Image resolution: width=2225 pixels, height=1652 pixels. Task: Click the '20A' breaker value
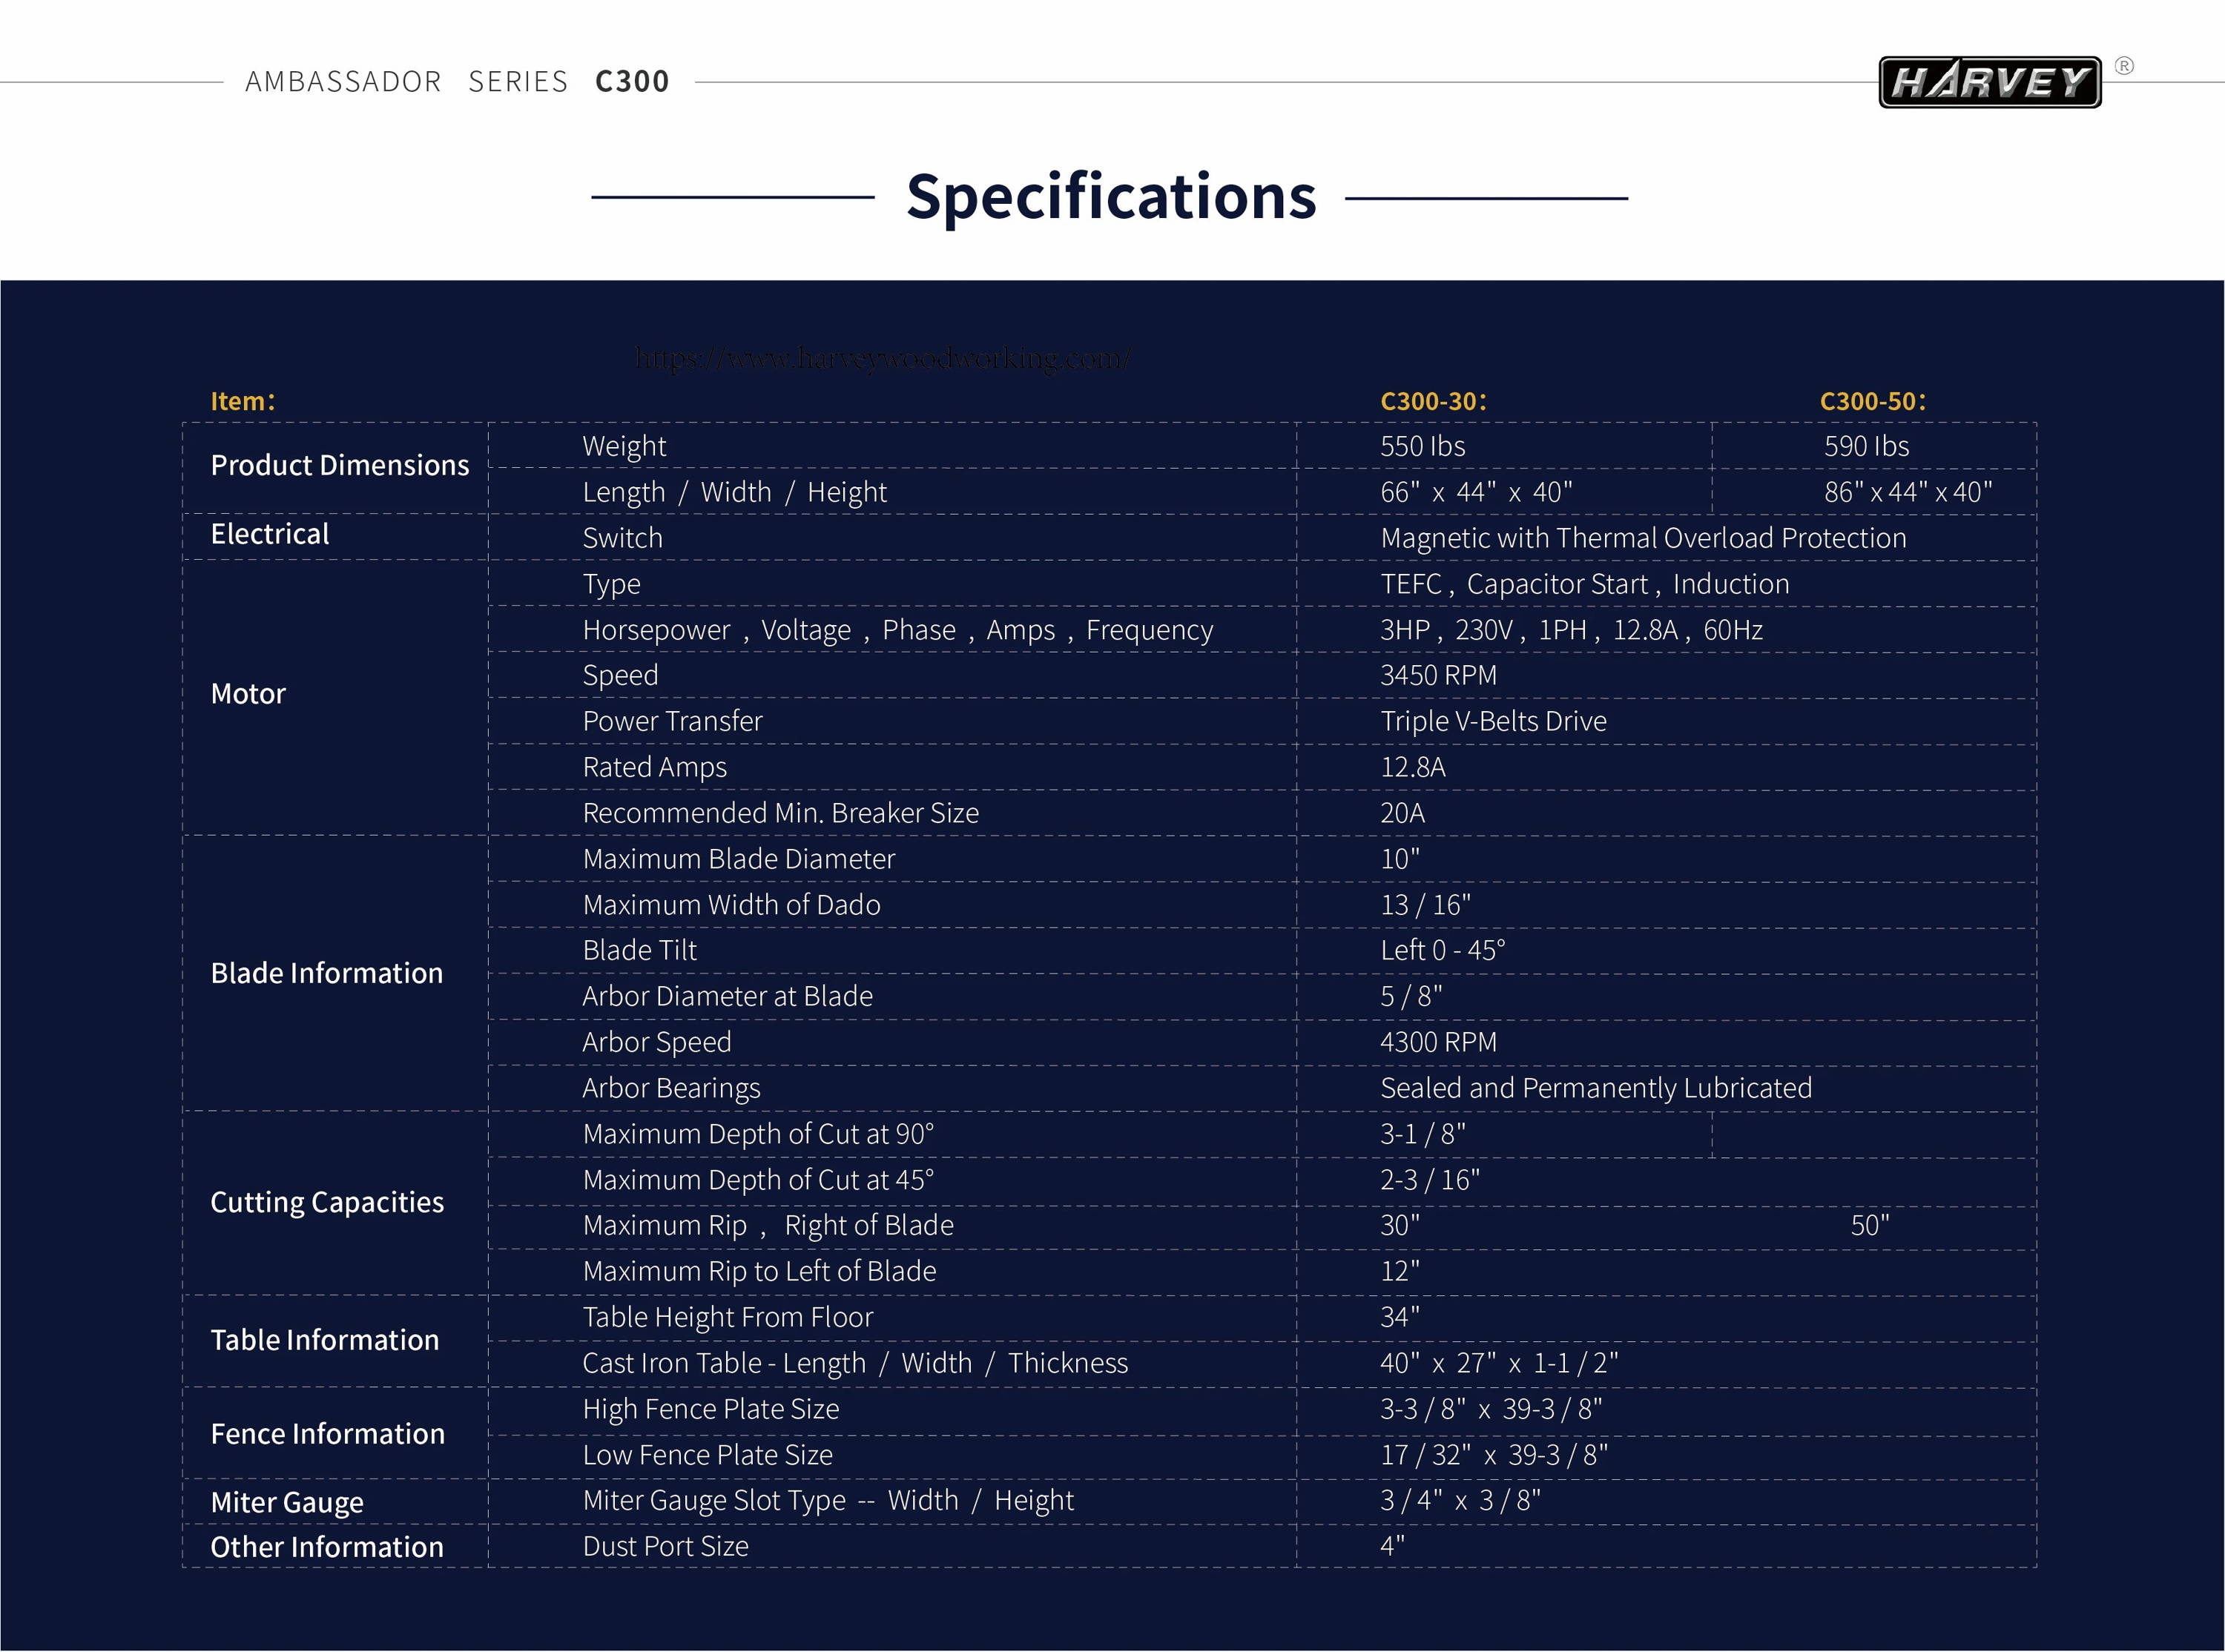(1402, 813)
